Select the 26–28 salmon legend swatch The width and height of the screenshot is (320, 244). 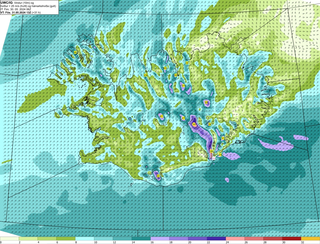(254, 239)
